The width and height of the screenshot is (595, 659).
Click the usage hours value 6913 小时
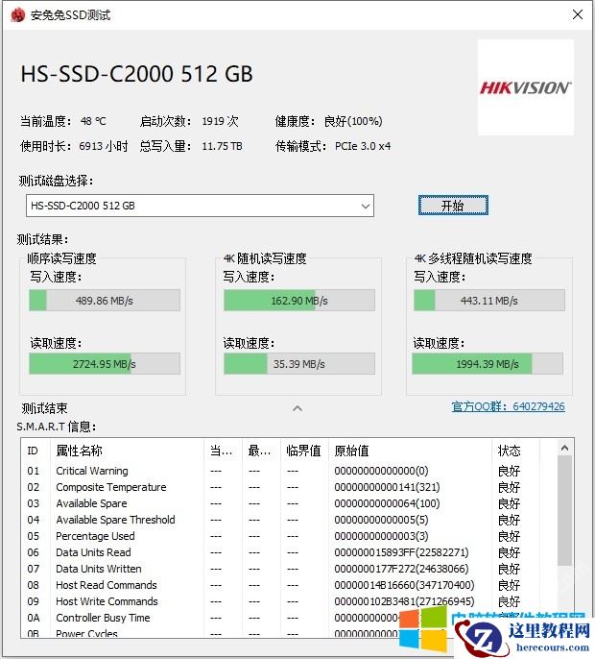click(104, 146)
